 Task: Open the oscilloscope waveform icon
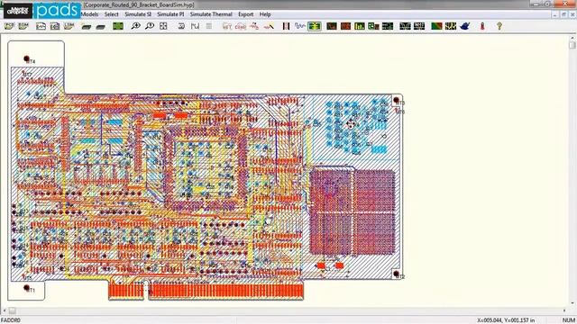300,26
